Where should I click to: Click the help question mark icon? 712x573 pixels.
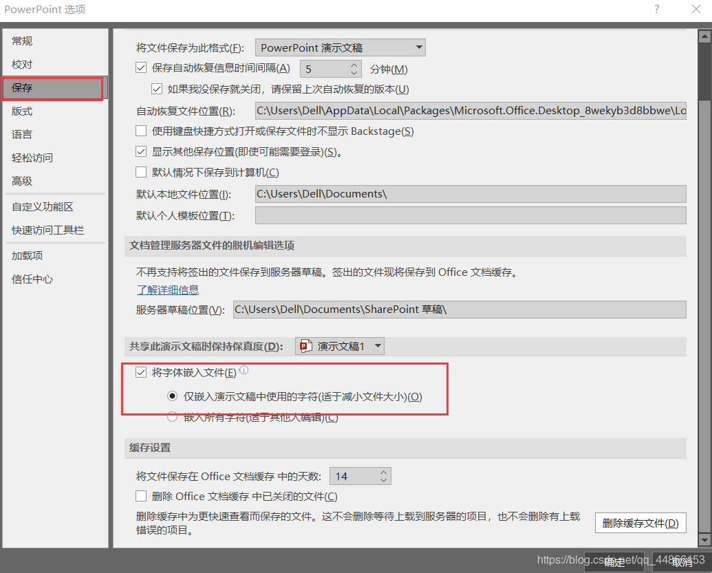tap(656, 9)
